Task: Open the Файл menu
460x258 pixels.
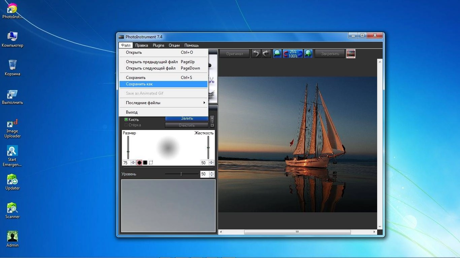Action: tap(126, 45)
